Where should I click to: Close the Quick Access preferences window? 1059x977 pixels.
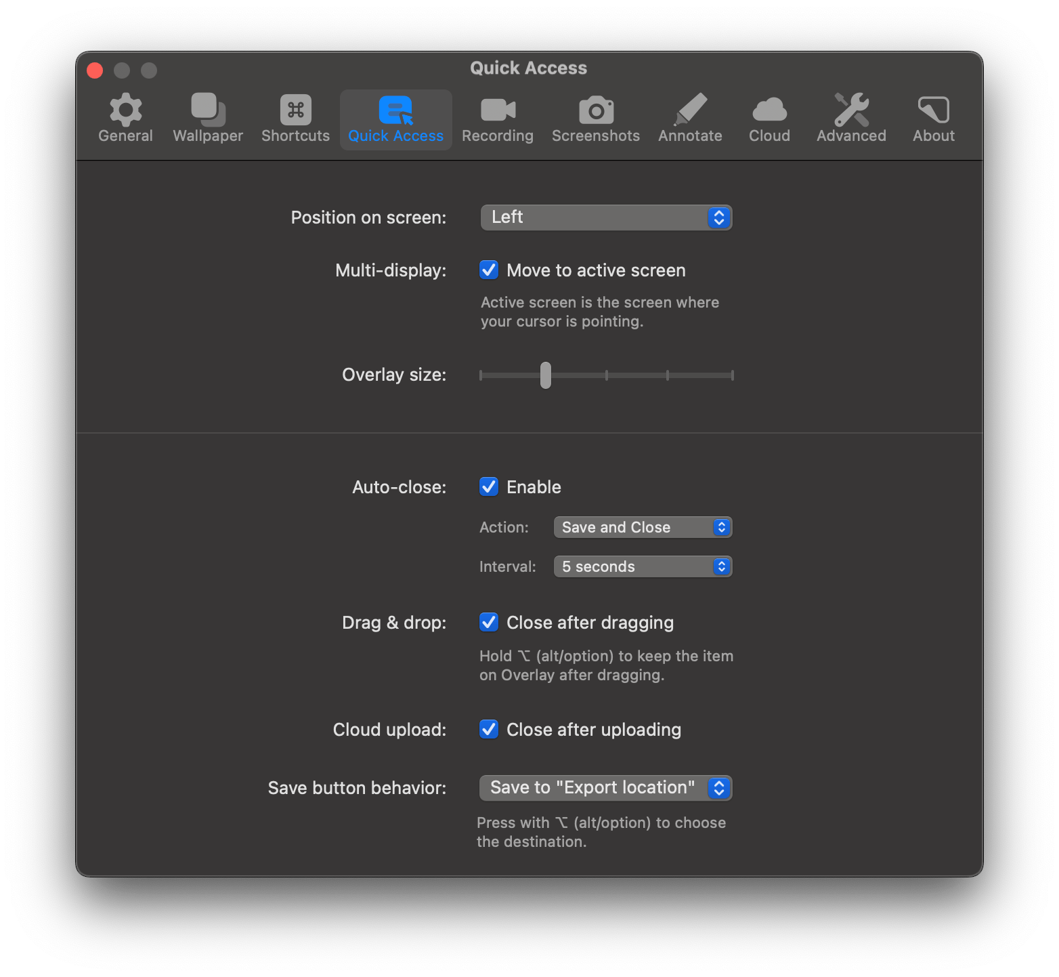[95, 70]
